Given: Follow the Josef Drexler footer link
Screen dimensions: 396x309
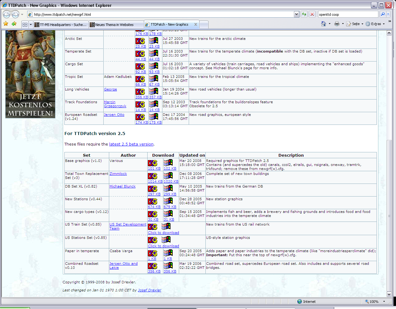Looking at the screenshot, I should click(149, 290).
